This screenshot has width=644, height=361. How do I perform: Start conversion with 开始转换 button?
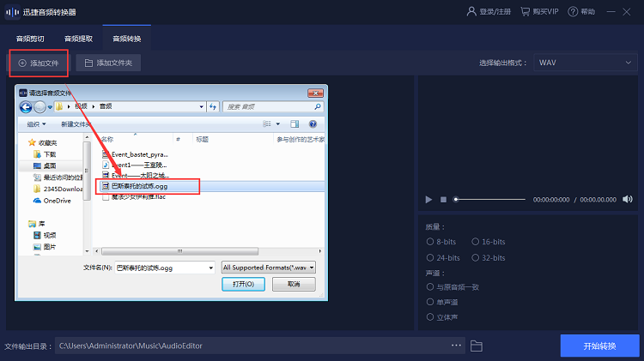click(599, 346)
